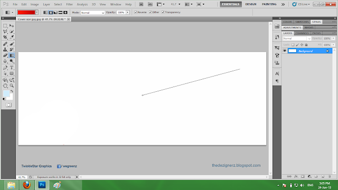Activate Quick Mask mode icon
The width and height of the screenshot is (338, 190).
[x=8, y=105]
